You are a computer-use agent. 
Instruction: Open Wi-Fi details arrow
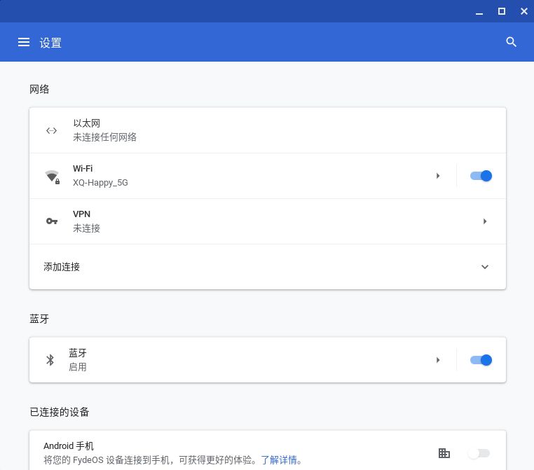coord(438,176)
